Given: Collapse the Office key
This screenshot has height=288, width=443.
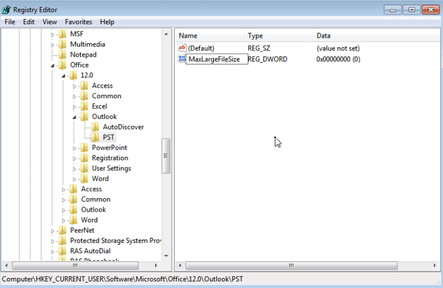Looking at the screenshot, I should tap(53, 66).
